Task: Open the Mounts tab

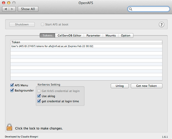Action: (110, 35)
